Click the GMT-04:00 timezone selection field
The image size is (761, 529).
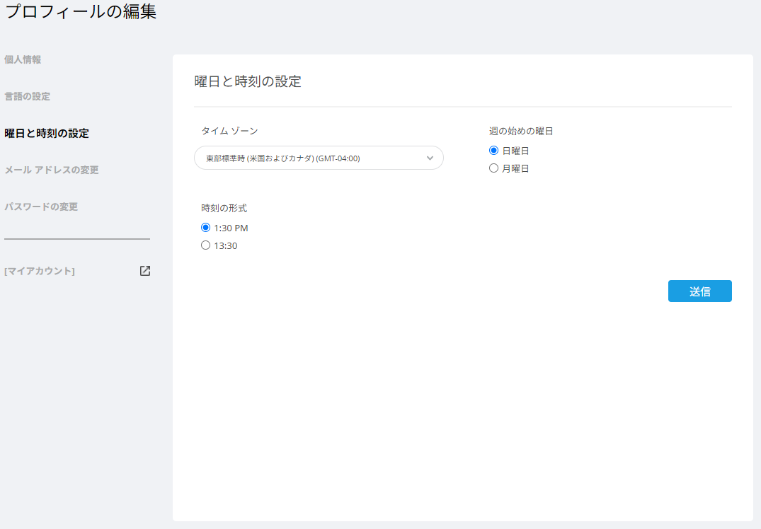(x=319, y=158)
